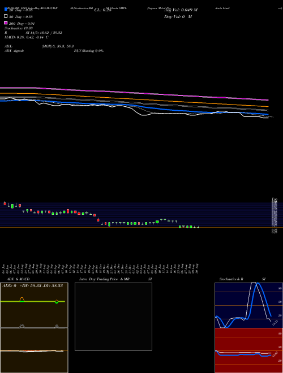Click the 'Stochastics & RSI' panel title
Viewport: 283px width, 373px height.
242,279
